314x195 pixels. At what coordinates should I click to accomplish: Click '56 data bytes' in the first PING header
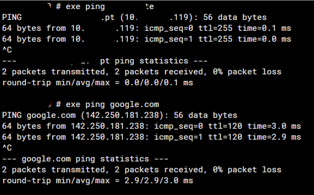(x=235, y=17)
